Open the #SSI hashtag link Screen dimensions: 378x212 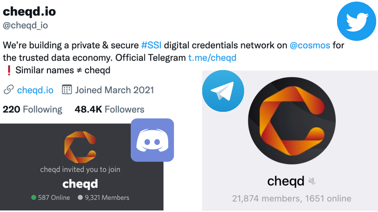click(151, 45)
